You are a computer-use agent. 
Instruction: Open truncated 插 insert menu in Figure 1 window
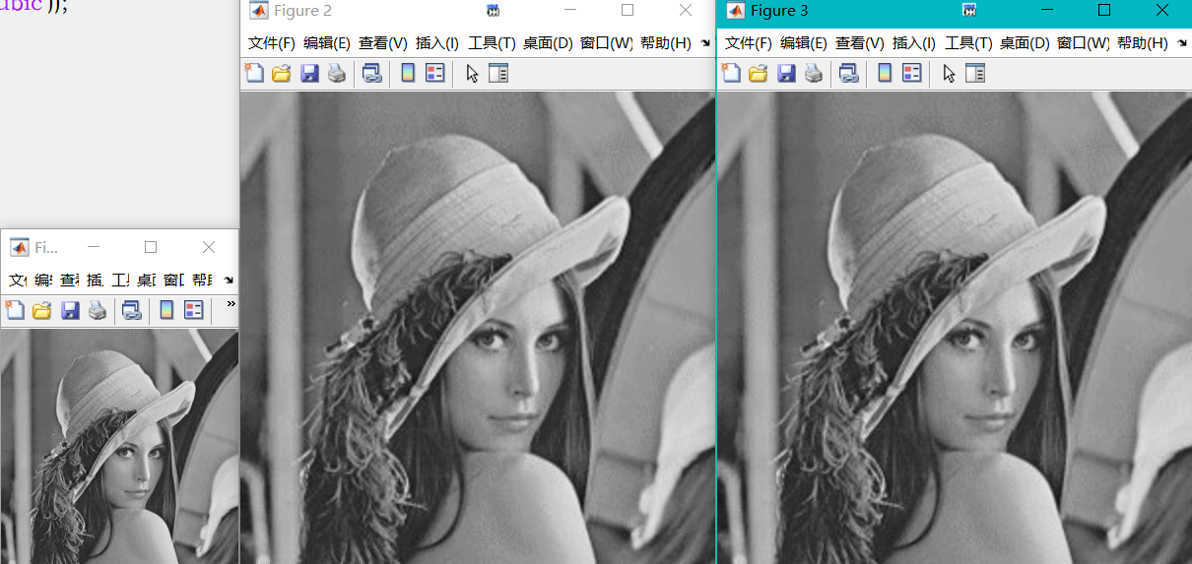(95, 281)
